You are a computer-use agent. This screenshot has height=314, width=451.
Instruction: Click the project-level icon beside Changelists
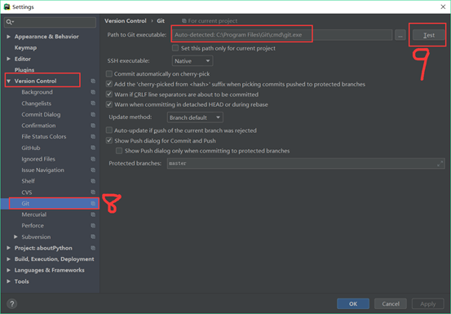93,104
